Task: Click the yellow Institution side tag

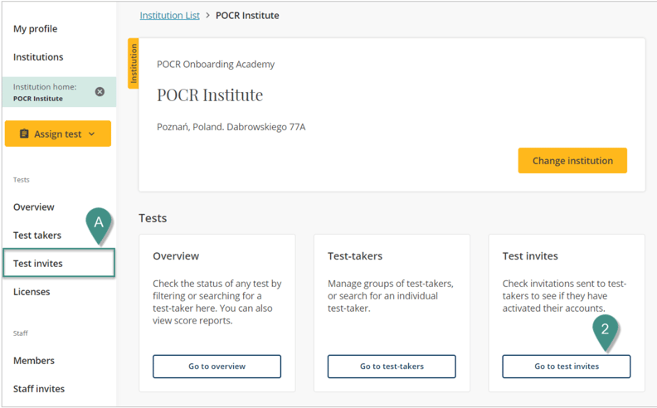Action: coord(133,63)
